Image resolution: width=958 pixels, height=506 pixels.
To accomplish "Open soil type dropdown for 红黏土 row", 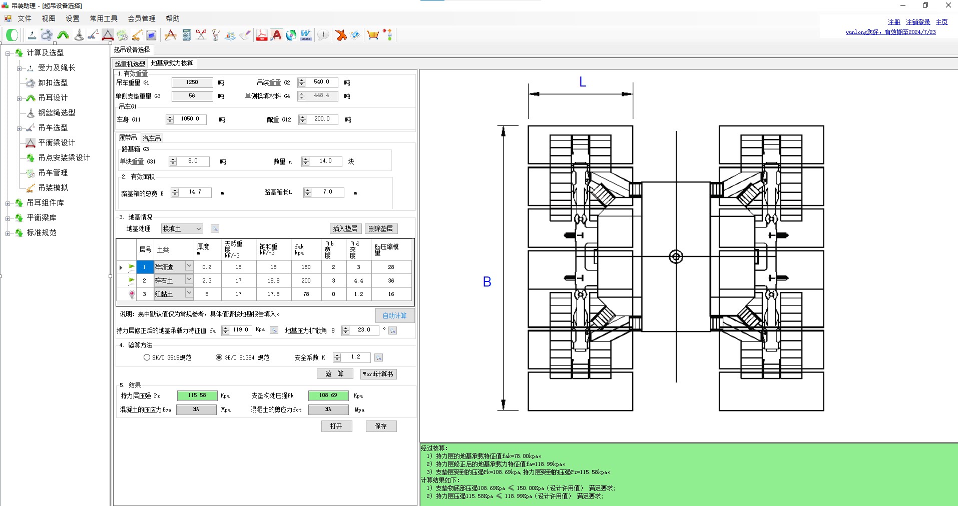I will [189, 293].
